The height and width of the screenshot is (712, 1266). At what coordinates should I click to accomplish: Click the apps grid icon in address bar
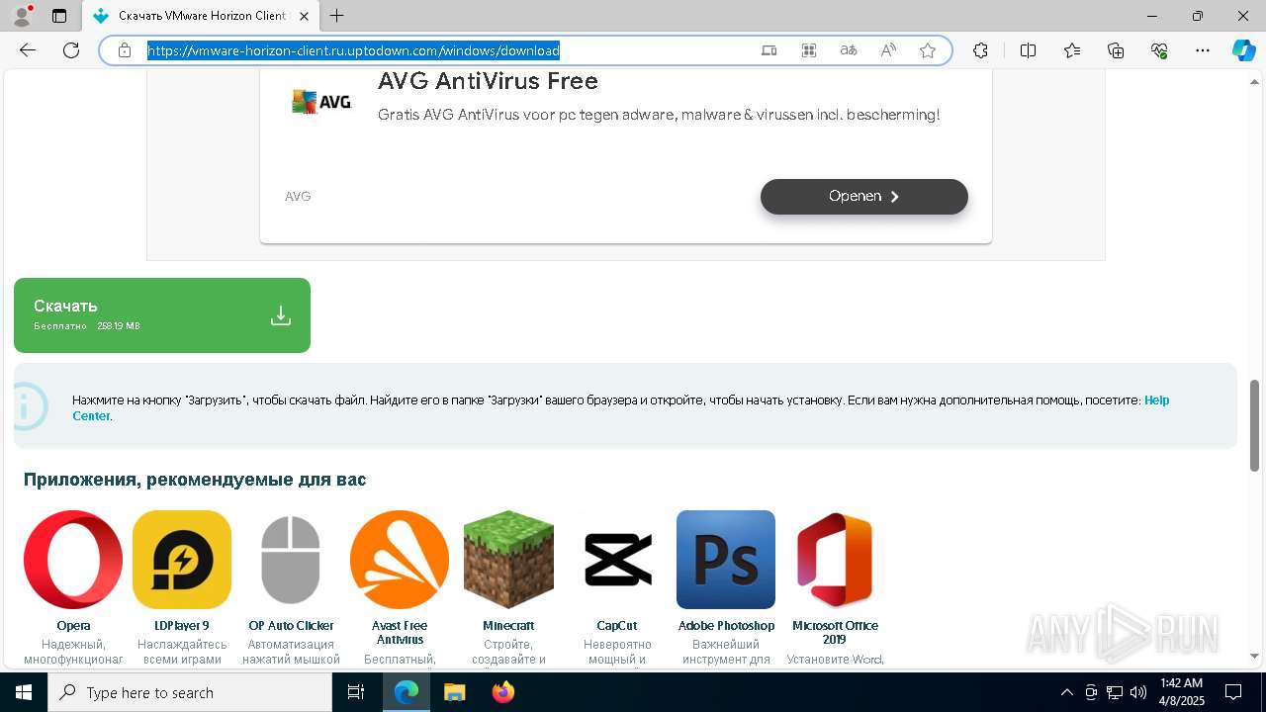click(809, 50)
